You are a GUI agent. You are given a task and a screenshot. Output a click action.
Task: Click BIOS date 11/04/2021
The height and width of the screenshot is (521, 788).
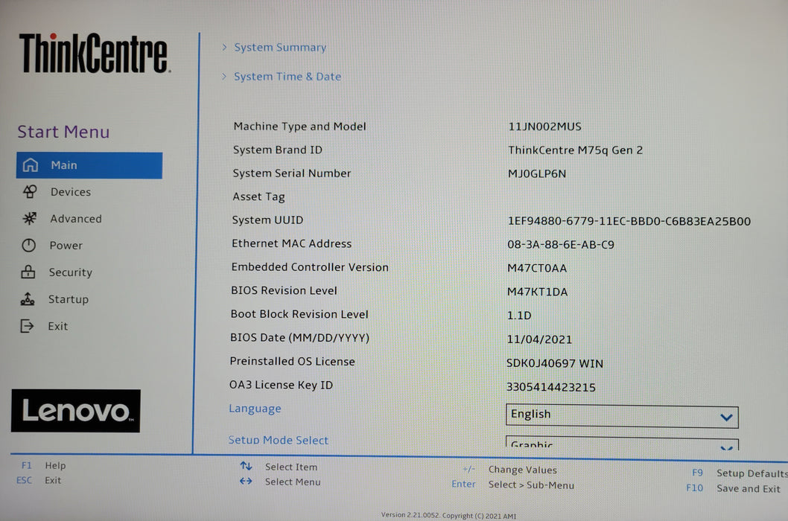539,339
